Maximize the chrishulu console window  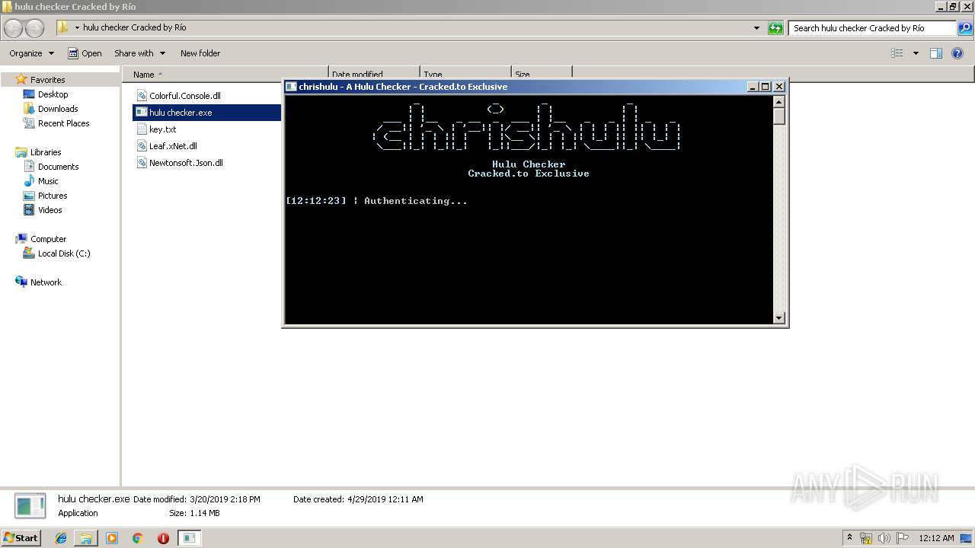766,87
